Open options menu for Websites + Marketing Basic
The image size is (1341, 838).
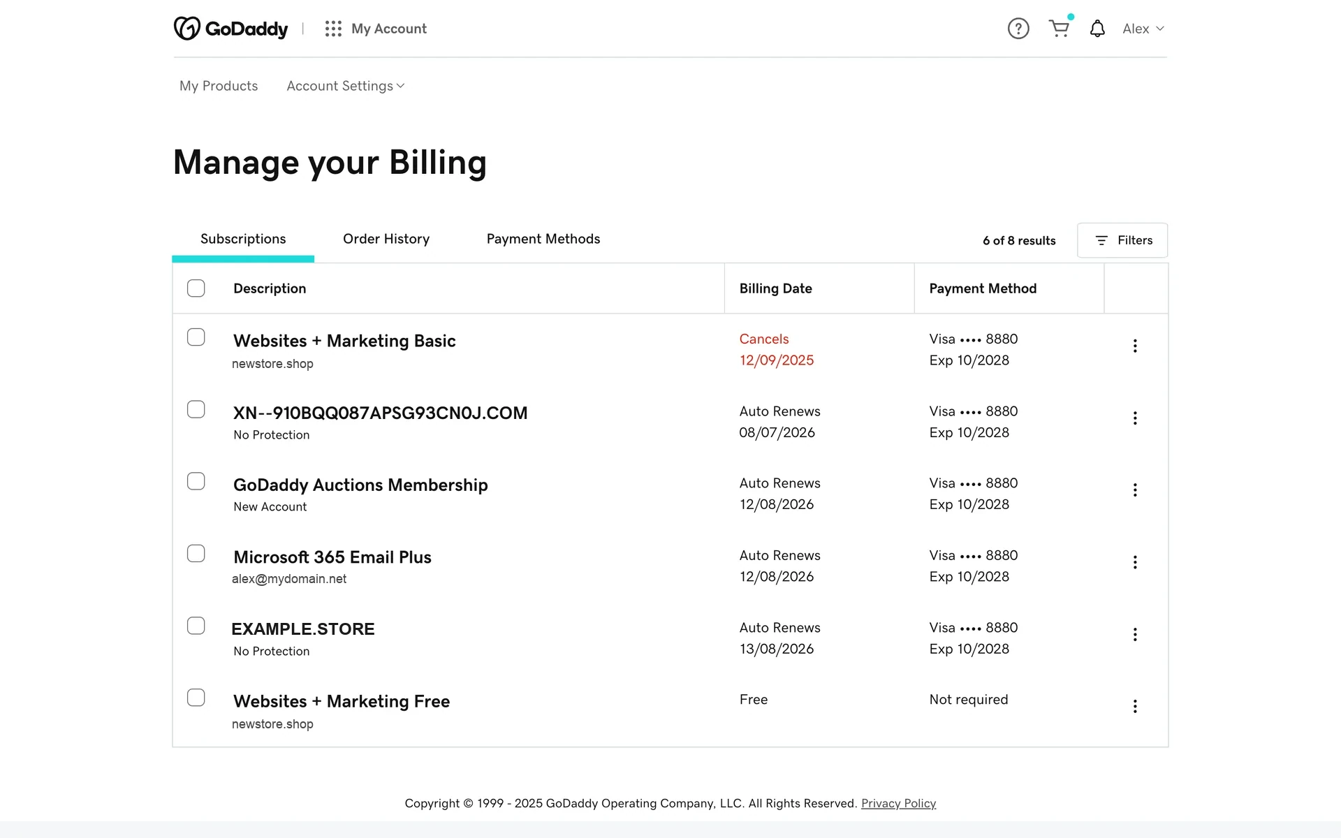1135,346
